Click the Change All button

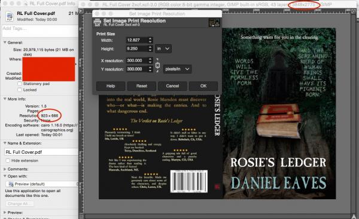[x=19, y=203]
